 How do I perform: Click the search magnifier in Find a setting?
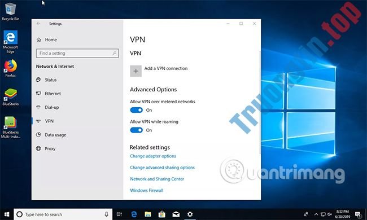[x=114, y=53]
